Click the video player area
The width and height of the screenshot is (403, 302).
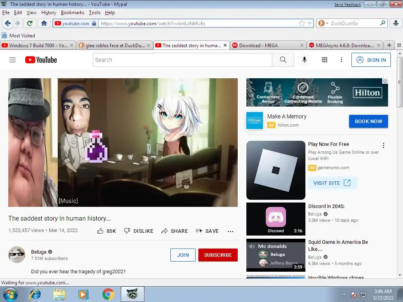point(123,142)
